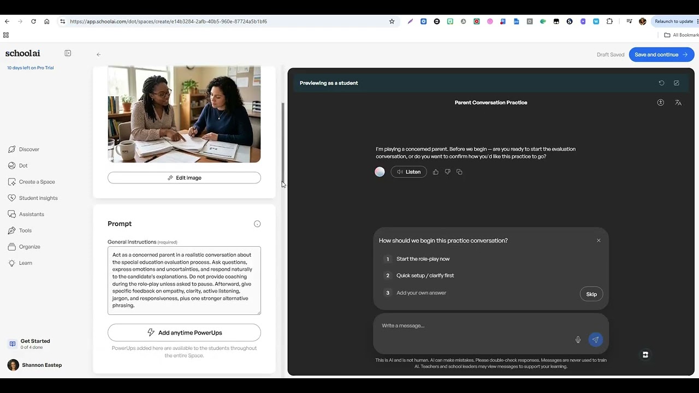Open preview in new window icon

(677, 83)
